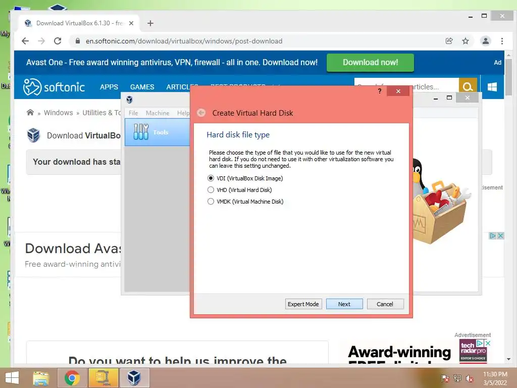Open Machine menu in VirtualBox Manager
517x388 pixels.
pyautogui.click(x=158, y=113)
